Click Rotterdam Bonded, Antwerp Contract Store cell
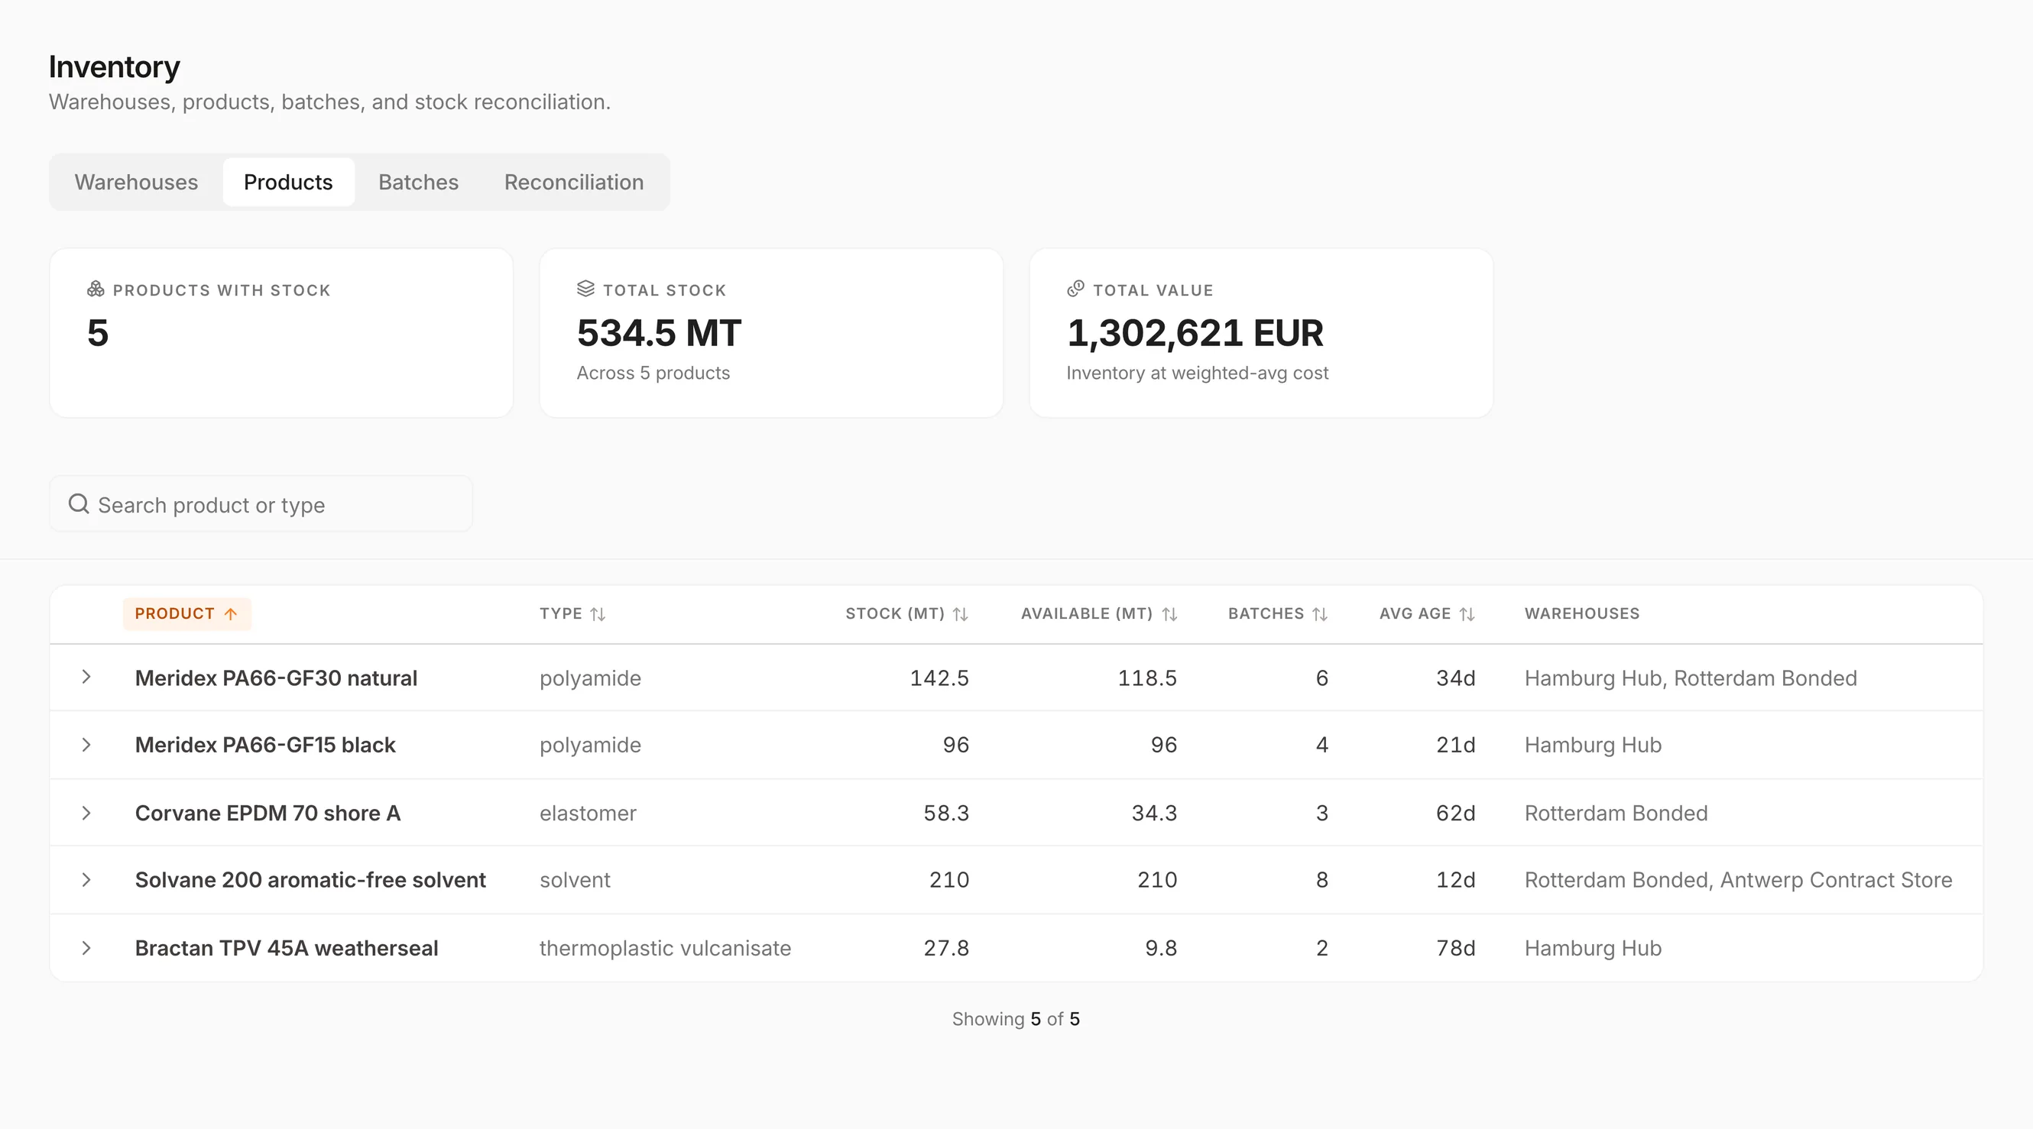The image size is (2033, 1129). (1739, 881)
